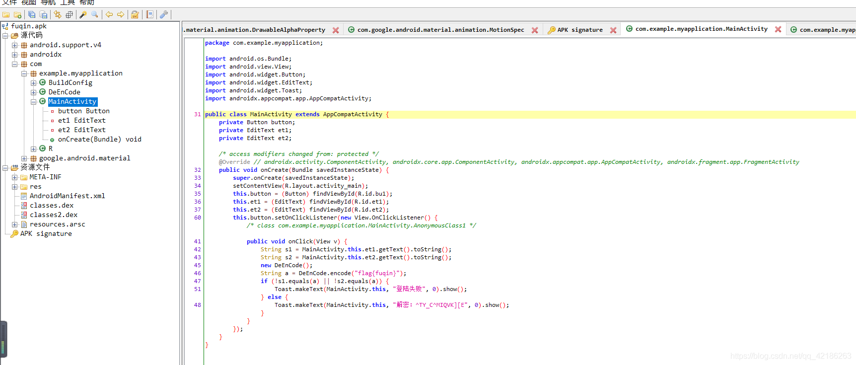Close the MainActivity tab
The image size is (856, 365).
point(778,29)
